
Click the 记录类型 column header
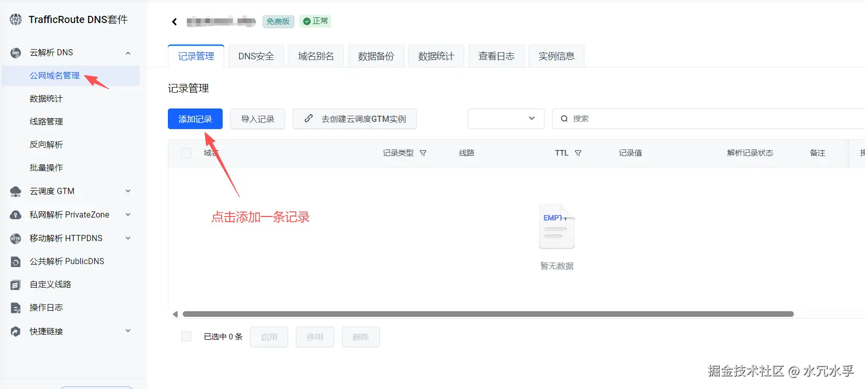coord(398,153)
